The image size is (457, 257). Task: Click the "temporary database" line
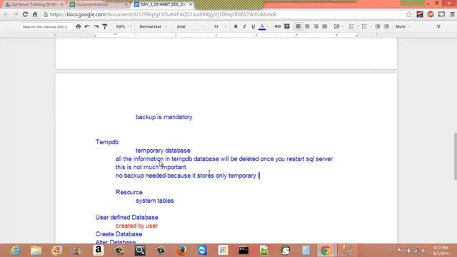click(x=163, y=151)
